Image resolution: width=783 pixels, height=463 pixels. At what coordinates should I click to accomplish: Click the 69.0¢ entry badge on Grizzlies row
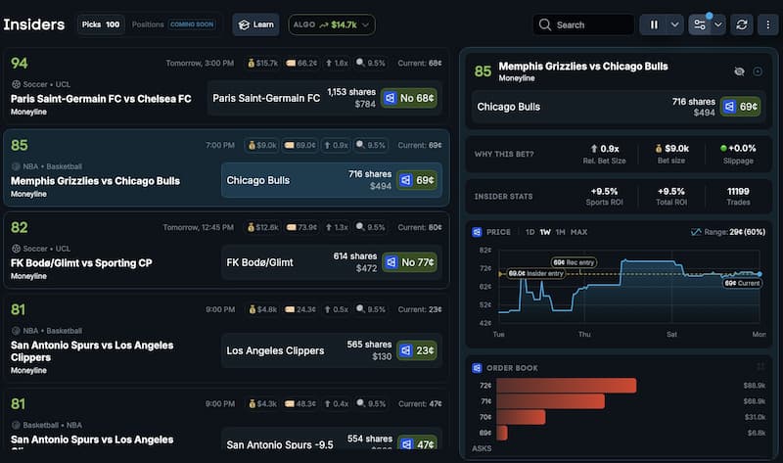[299, 145]
